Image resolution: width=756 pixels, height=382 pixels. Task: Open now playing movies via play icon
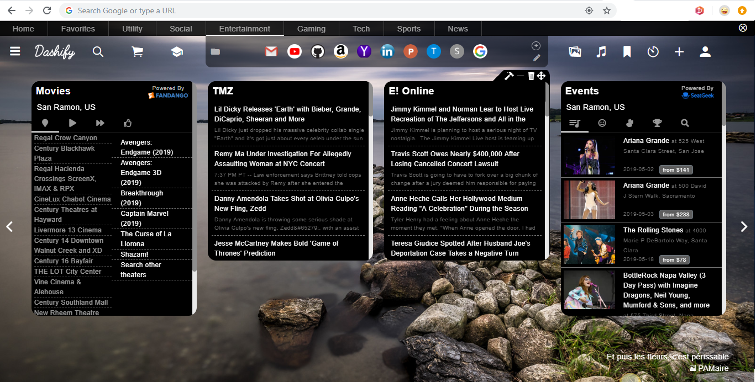(72, 123)
